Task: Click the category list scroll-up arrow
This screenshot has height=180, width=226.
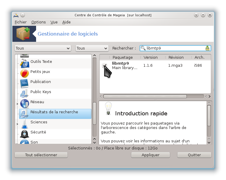Action: [x=94, y=55]
